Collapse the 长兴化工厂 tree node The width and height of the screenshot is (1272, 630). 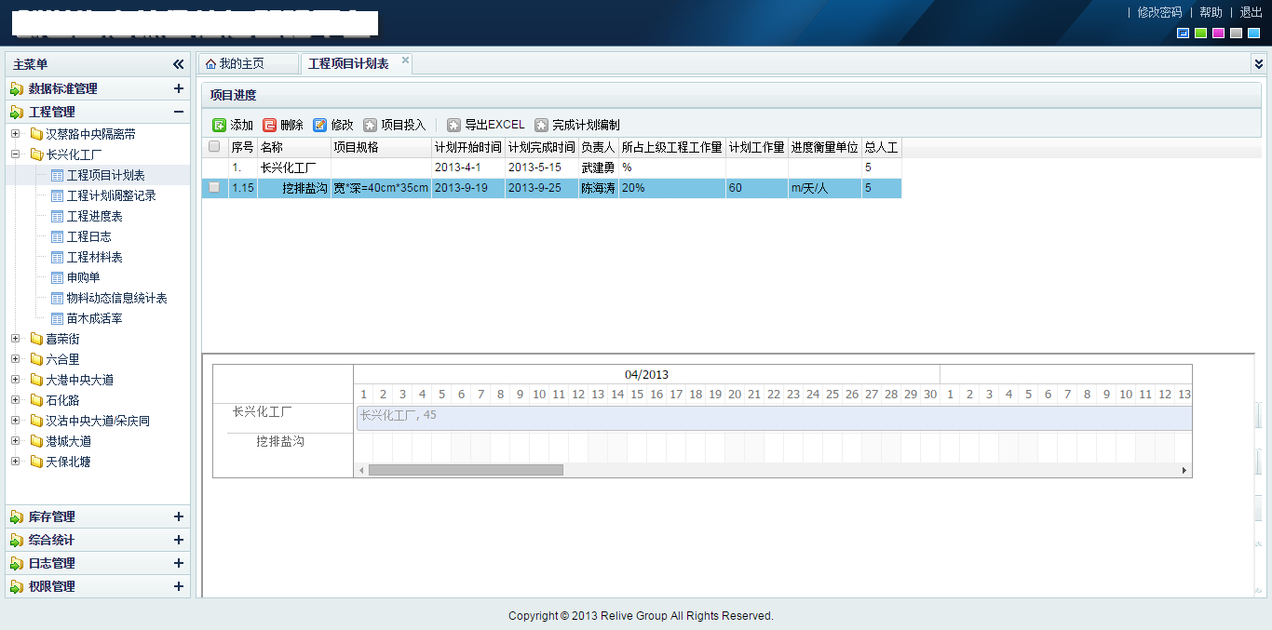point(15,154)
